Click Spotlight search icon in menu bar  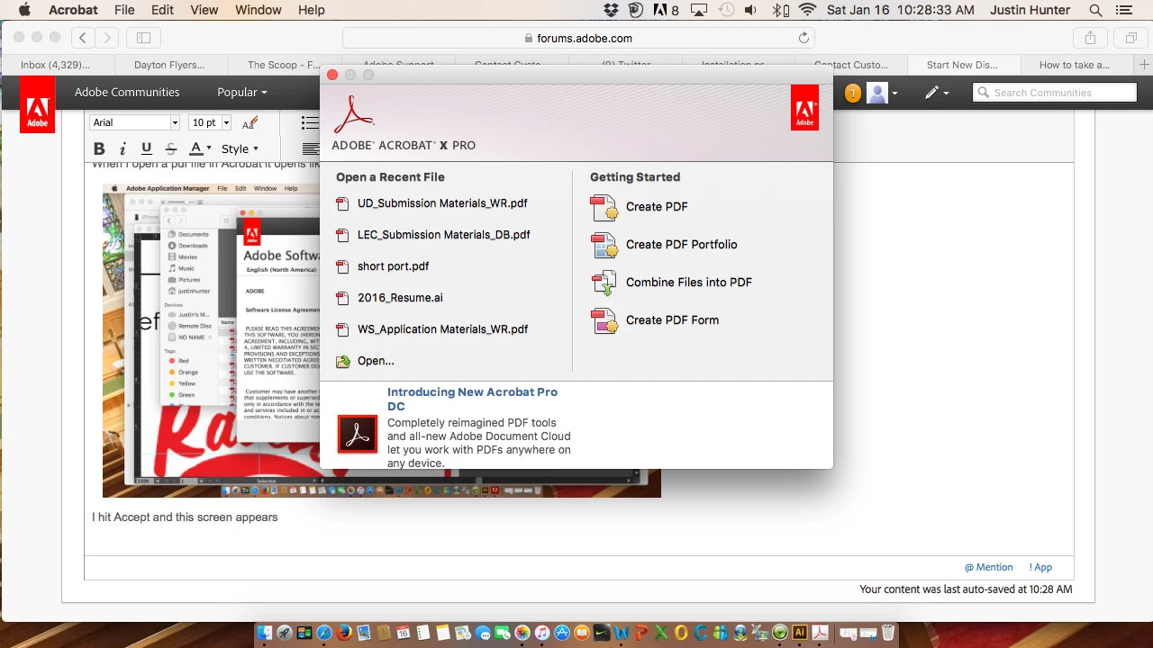[x=1096, y=10]
